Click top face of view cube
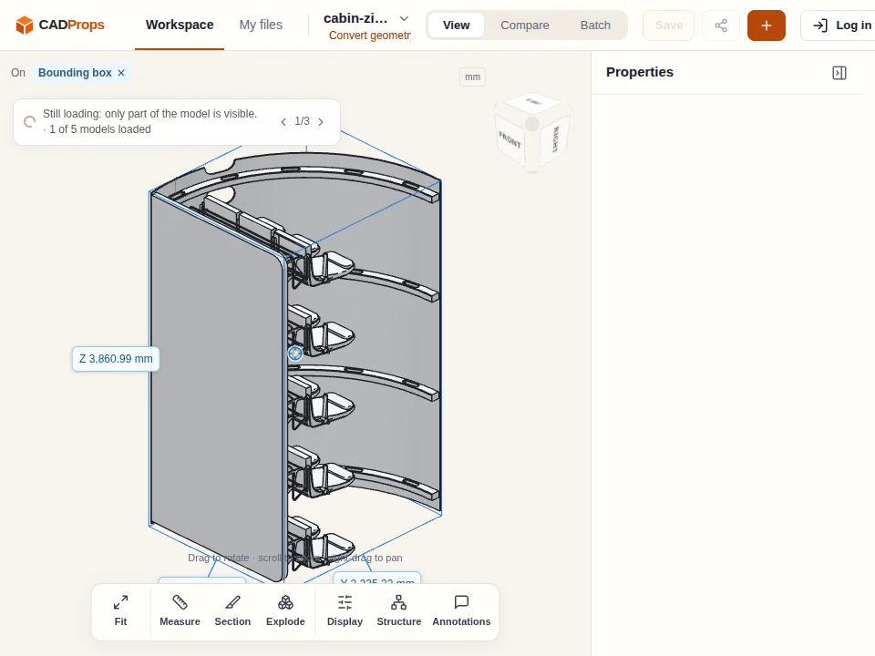Image resolution: width=875 pixels, height=656 pixels. click(533, 102)
